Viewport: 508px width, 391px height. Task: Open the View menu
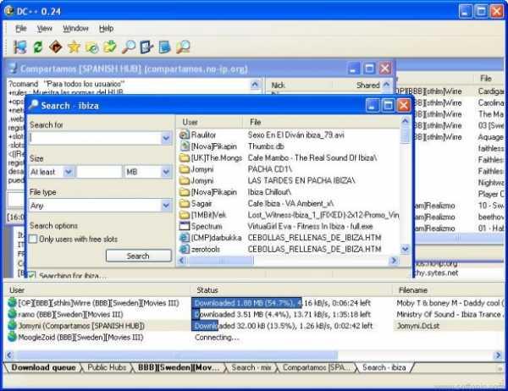coord(44,29)
